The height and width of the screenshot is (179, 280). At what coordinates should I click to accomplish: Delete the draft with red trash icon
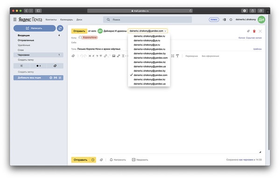[x=254, y=31]
